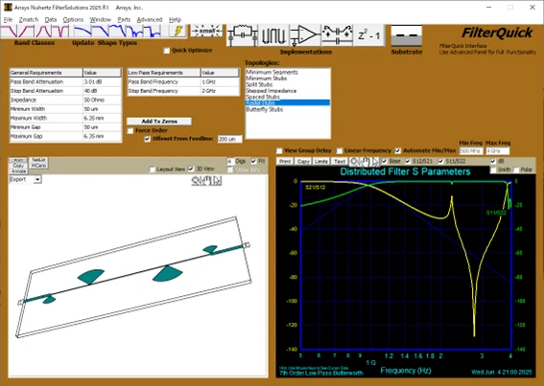544x386 pixels.
Task: Toggle the Base trace checkbox
Action: click(384, 161)
